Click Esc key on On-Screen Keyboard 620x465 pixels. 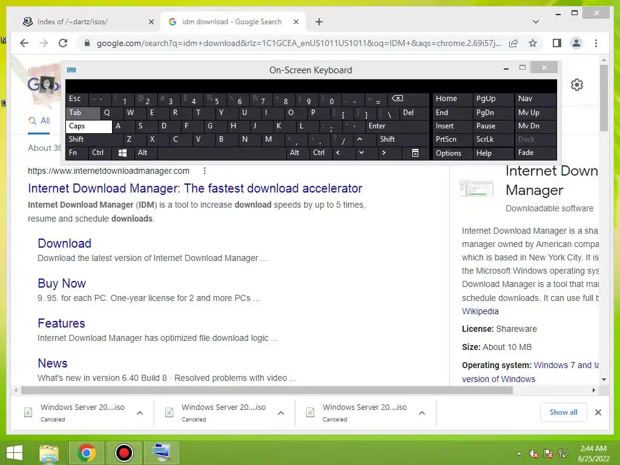77,99
